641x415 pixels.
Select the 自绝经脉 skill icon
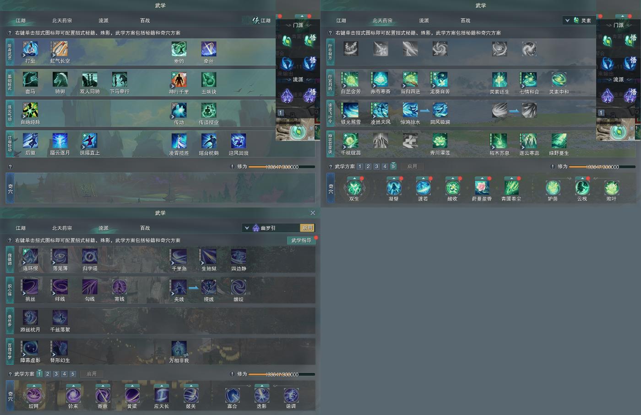tap(30, 110)
